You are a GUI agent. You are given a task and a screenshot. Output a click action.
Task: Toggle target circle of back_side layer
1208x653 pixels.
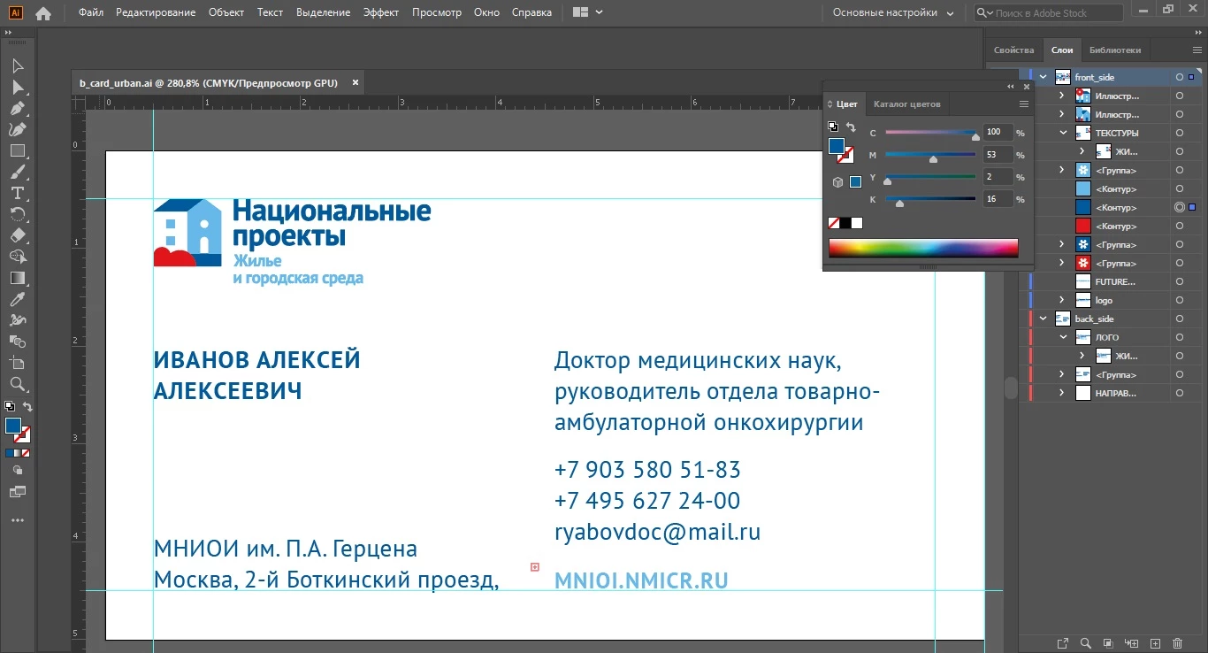coord(1179,319)
